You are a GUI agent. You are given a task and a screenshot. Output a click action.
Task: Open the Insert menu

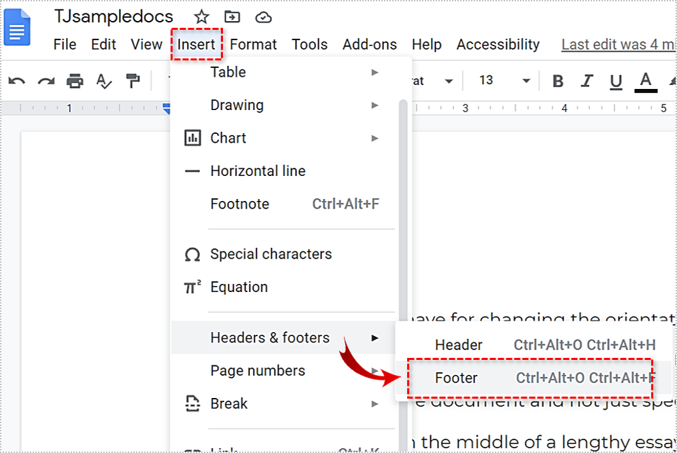(196, 44)
